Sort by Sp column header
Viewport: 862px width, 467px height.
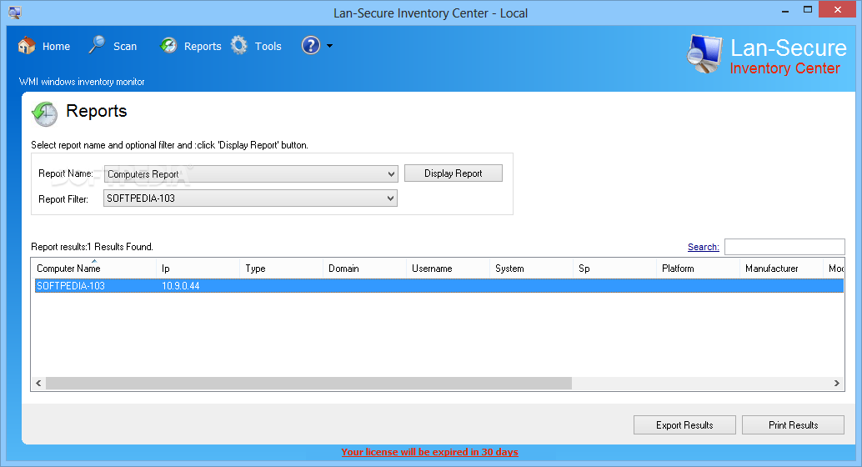coord(614,268)
